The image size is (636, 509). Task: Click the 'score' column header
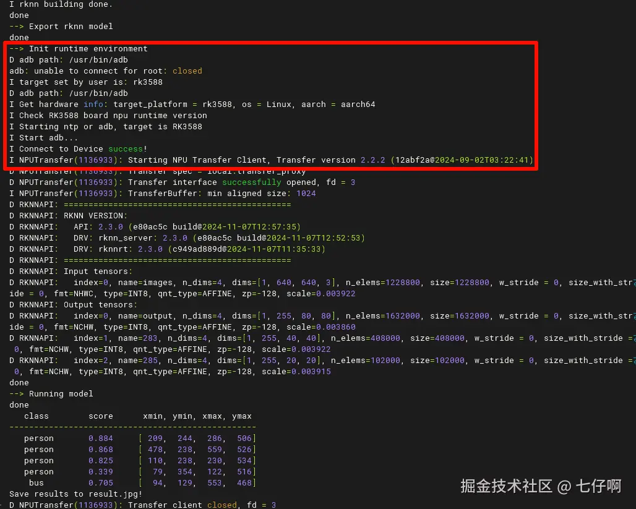[101, 416]
